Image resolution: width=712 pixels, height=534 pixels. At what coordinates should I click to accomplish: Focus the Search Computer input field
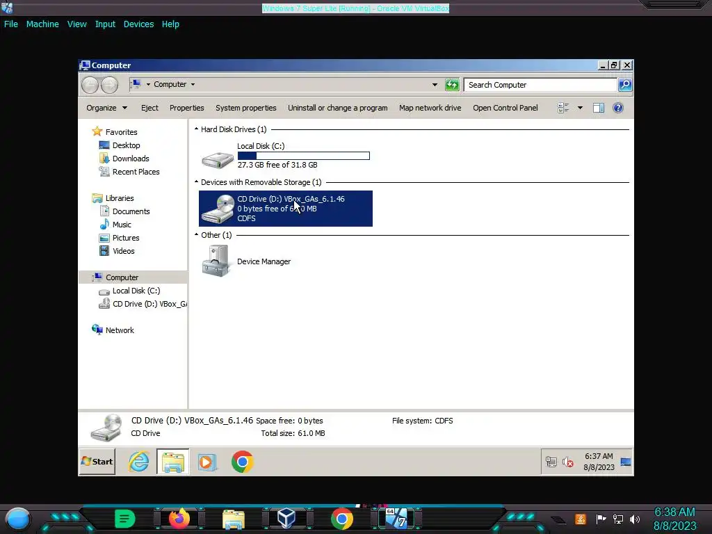(540, 85)
